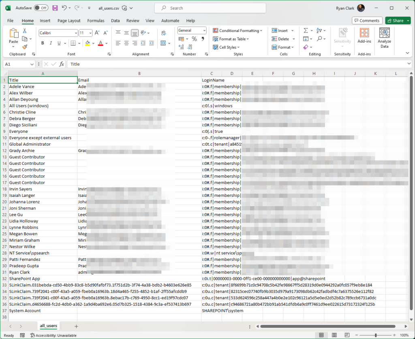Toggle Center horizontal alignment

[x=126, y=43]
